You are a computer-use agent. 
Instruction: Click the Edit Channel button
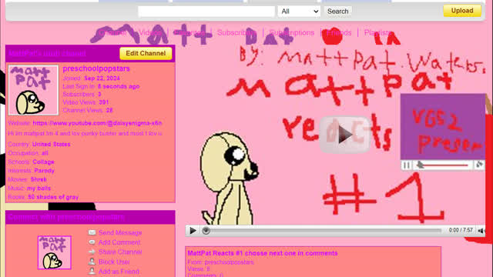click(x=146, y=53)
